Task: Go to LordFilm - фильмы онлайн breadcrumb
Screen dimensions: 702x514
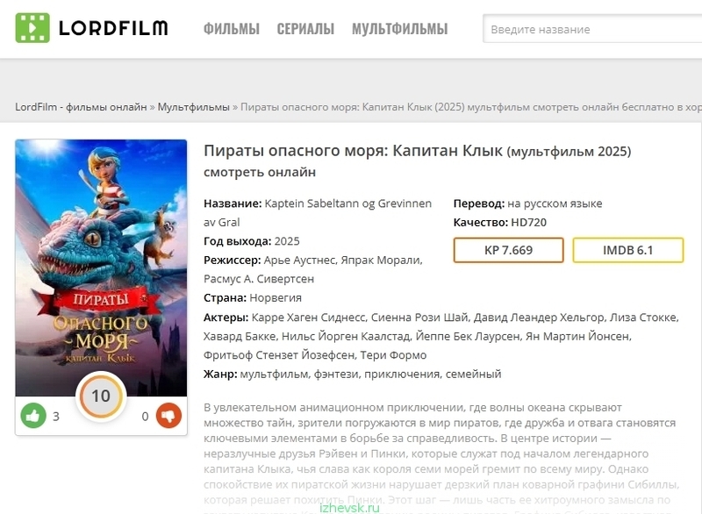Action: [81, 107]
